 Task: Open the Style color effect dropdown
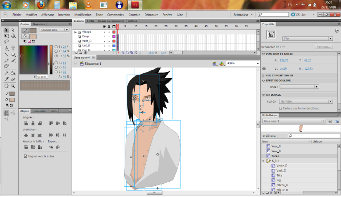299,87
